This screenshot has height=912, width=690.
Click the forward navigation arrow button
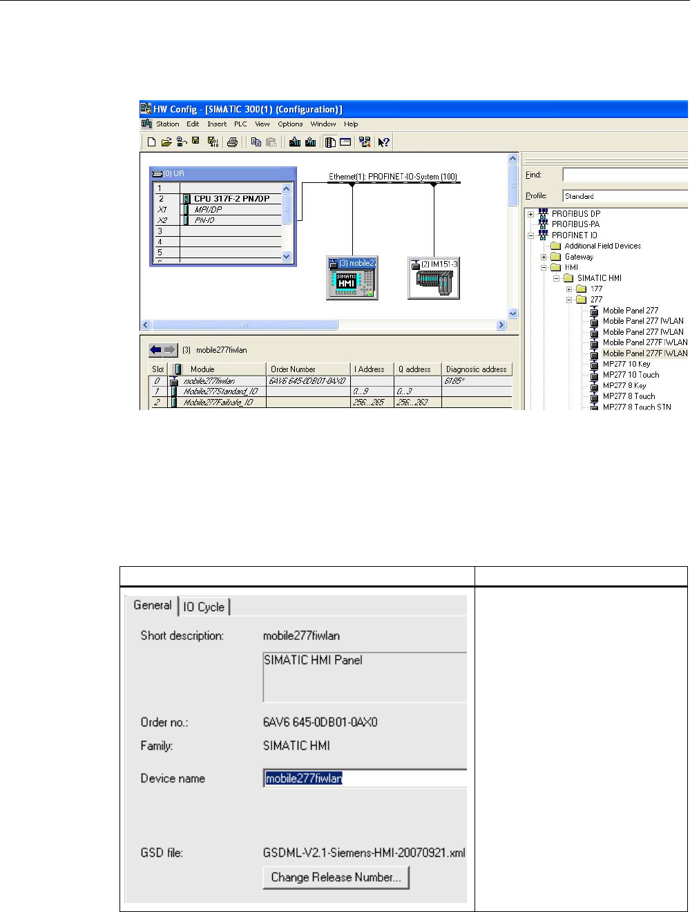click(x=171, y=350)
